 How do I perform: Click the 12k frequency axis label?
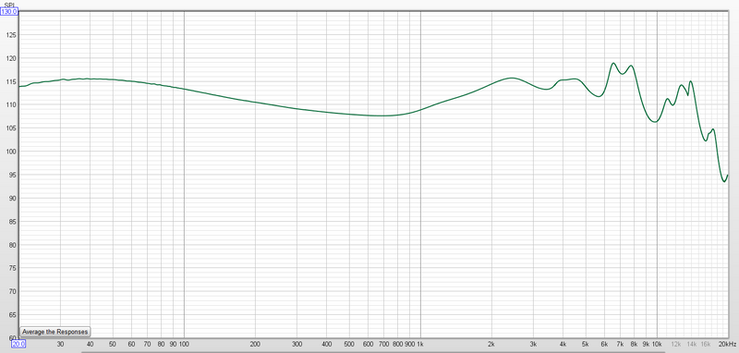tap(676, 344)
